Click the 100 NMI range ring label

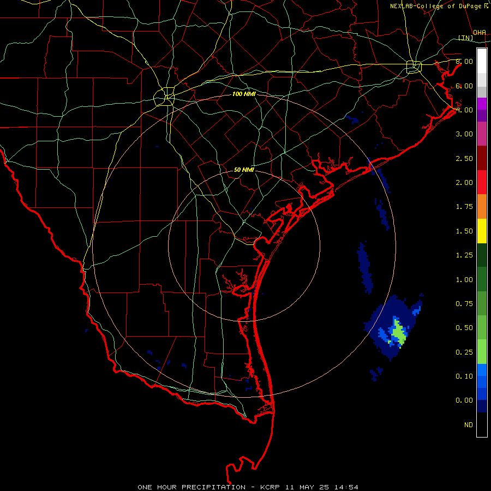point(244,94)
